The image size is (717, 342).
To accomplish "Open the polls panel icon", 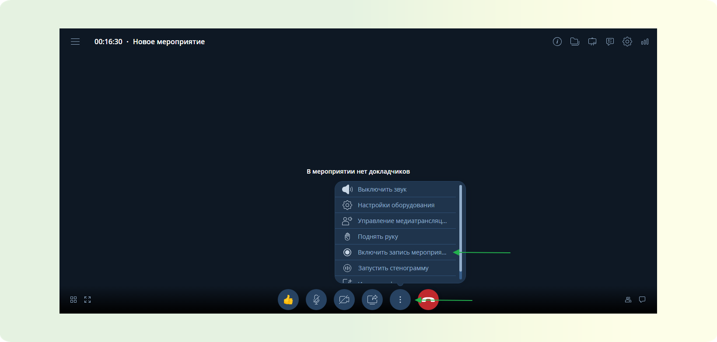I will 610,42.
